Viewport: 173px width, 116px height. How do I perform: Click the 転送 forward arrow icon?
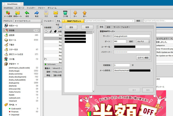37,13
